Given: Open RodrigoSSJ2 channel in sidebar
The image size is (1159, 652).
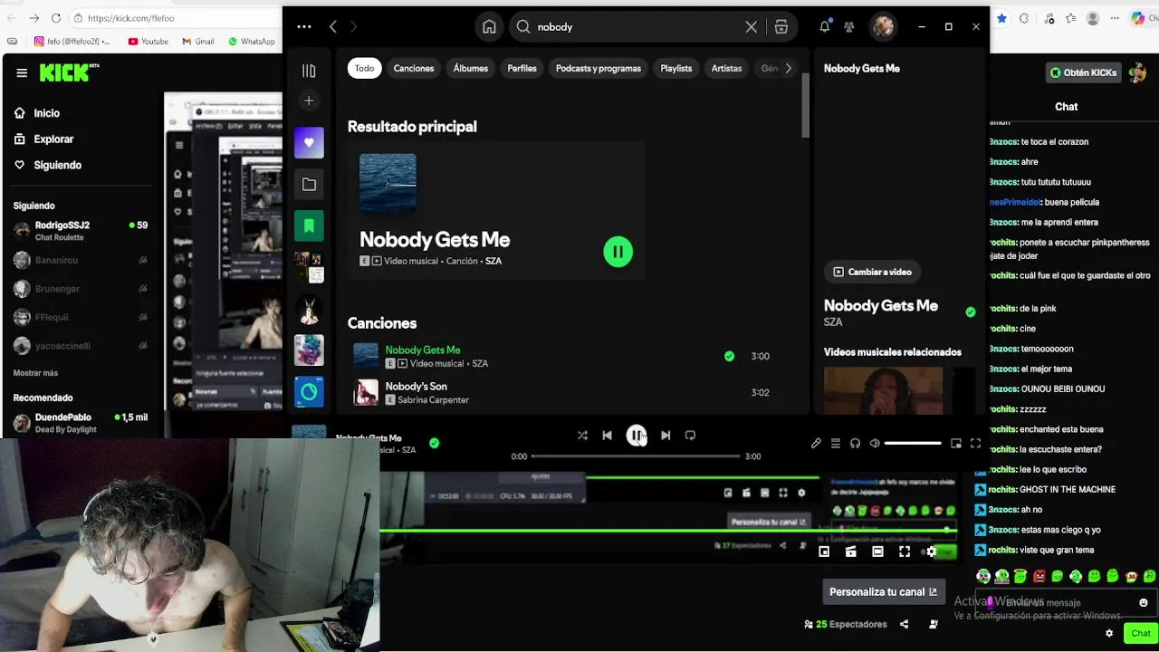Looking at the screenshot, I should [x=81, y=231].
